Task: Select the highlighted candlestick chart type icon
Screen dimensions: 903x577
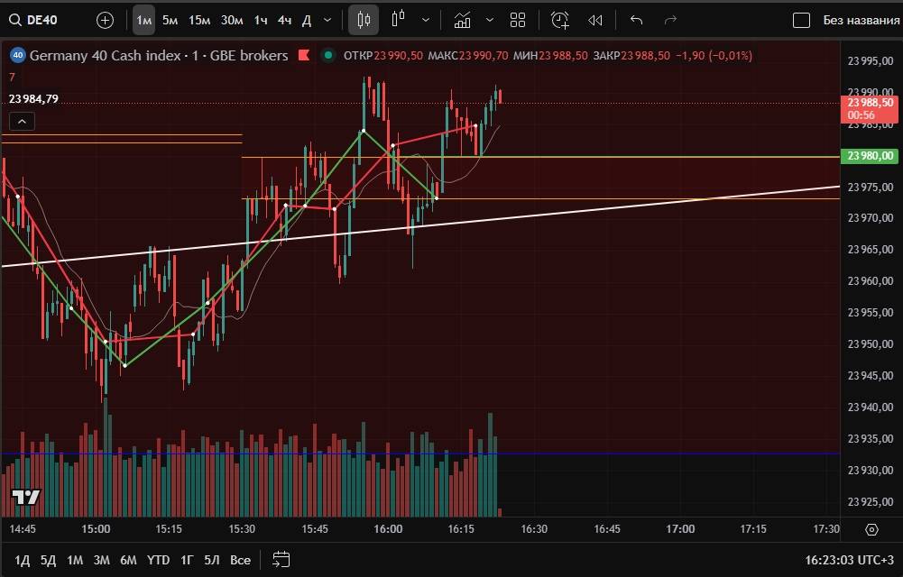Action: 364,20
